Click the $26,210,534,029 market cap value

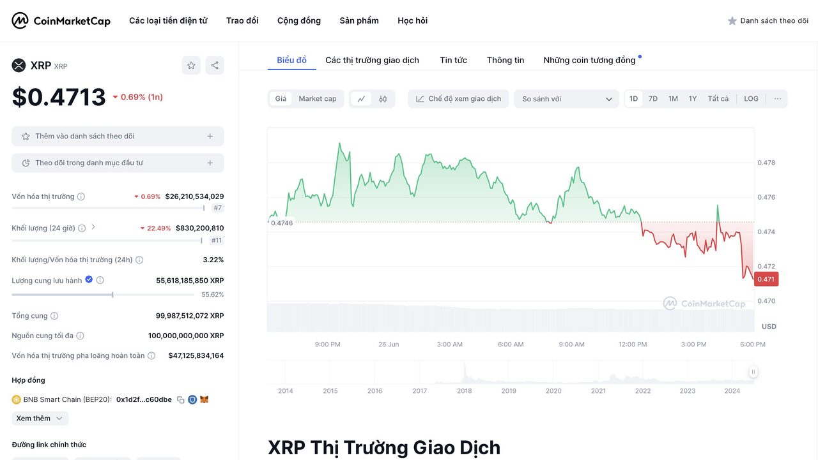click(195, 197)
